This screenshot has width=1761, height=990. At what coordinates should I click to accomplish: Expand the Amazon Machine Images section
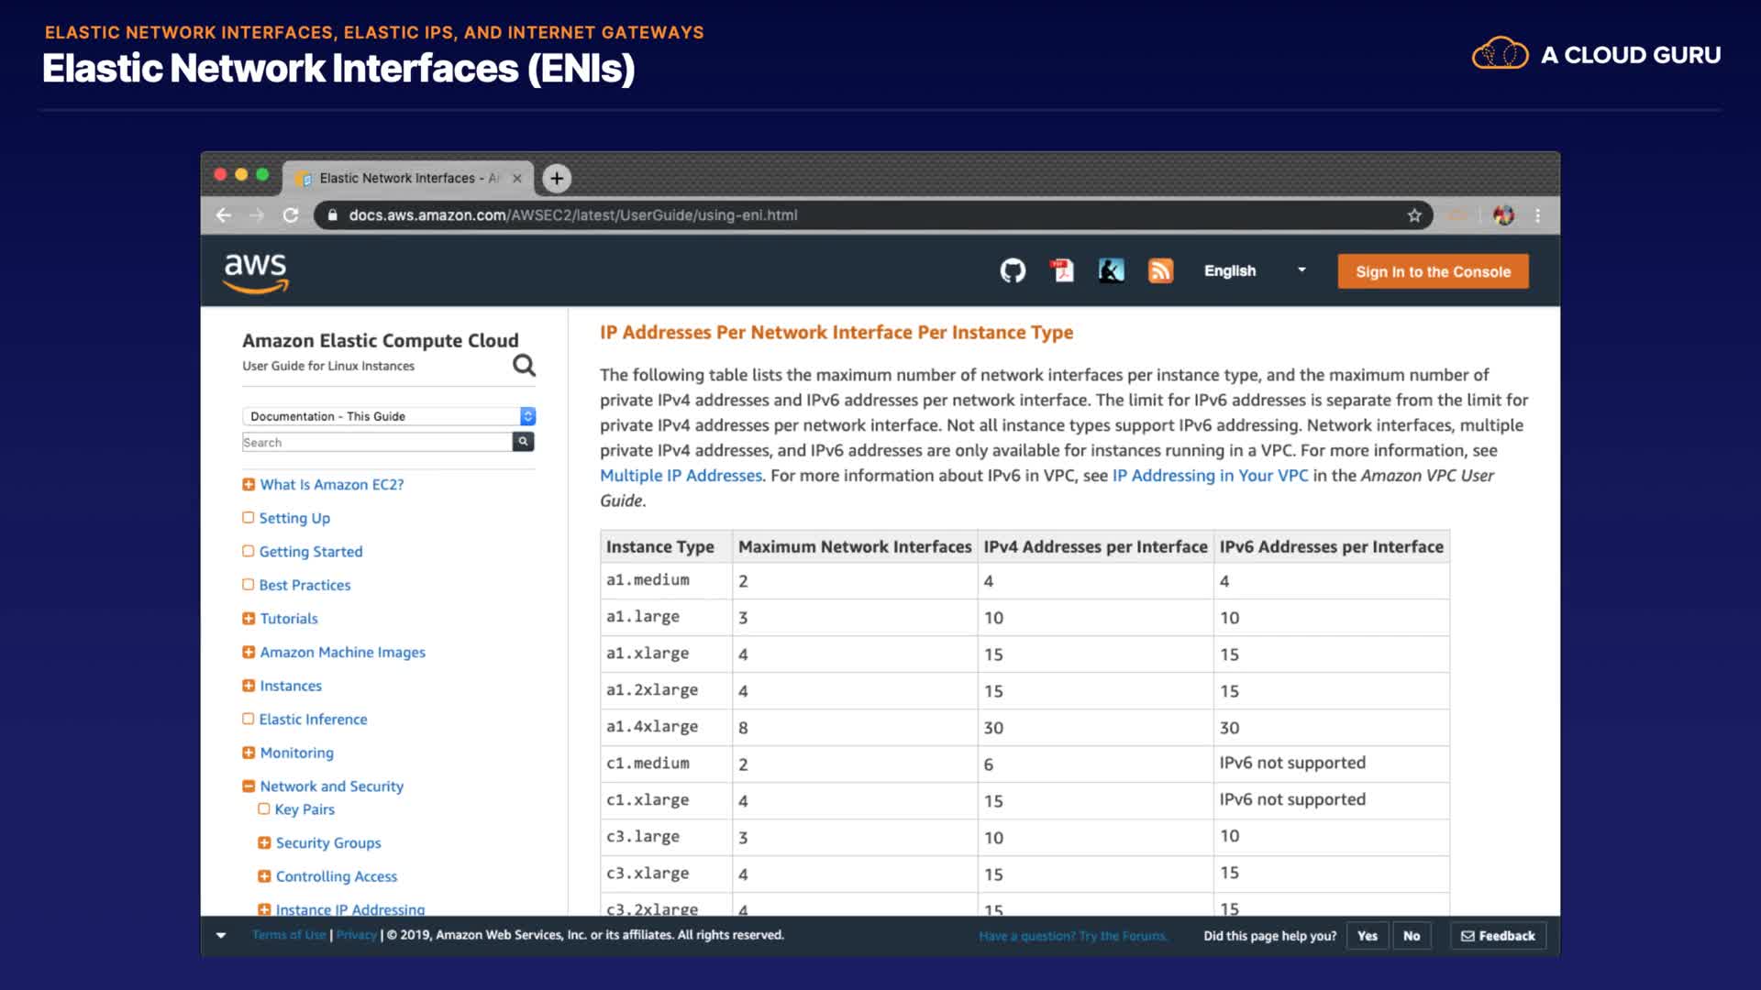tap(249, 653)
